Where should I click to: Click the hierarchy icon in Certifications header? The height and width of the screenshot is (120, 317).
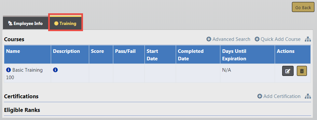point(308,96)
